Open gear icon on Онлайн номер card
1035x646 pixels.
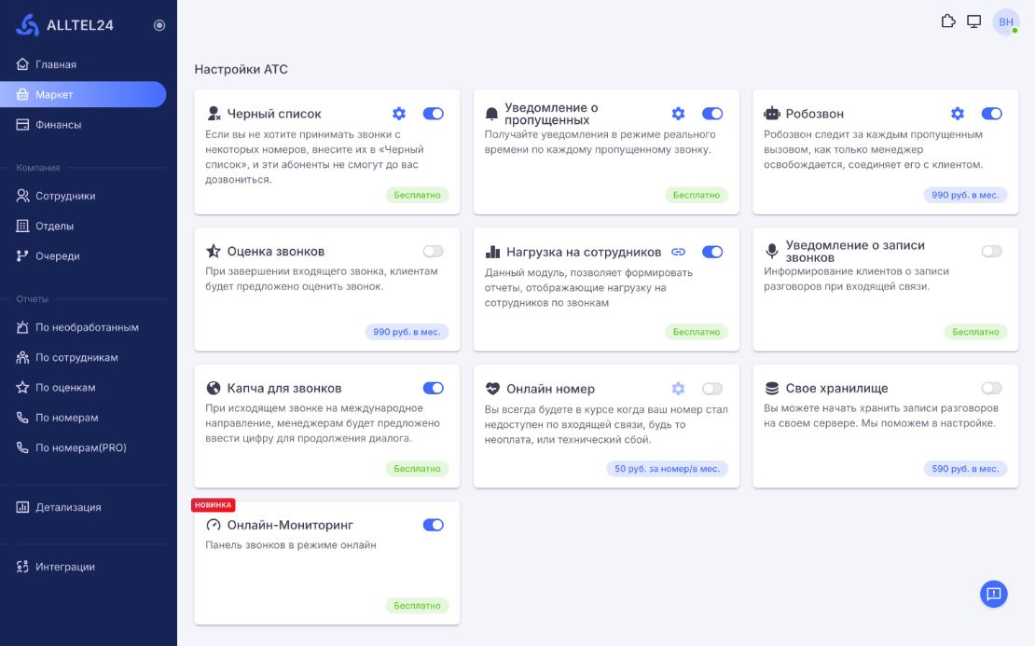[679, 389]
